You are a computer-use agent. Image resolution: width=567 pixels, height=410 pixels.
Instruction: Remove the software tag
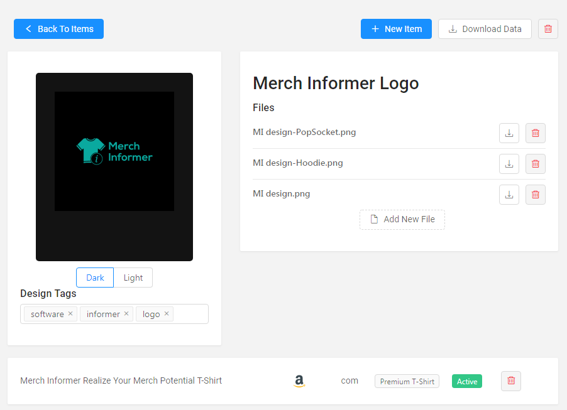coord(70,313)
